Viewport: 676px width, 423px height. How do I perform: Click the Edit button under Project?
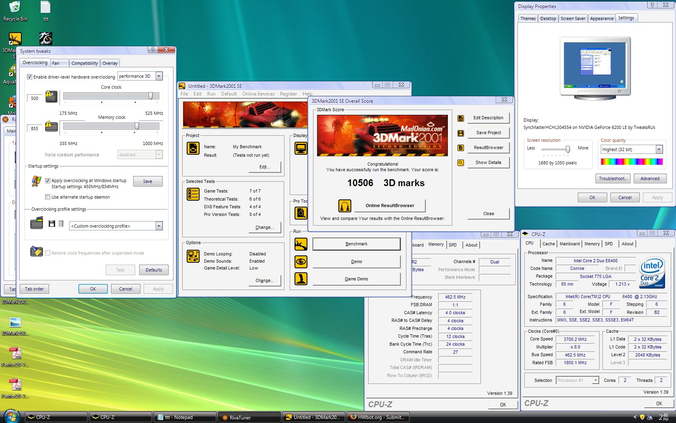coord(265,167)
